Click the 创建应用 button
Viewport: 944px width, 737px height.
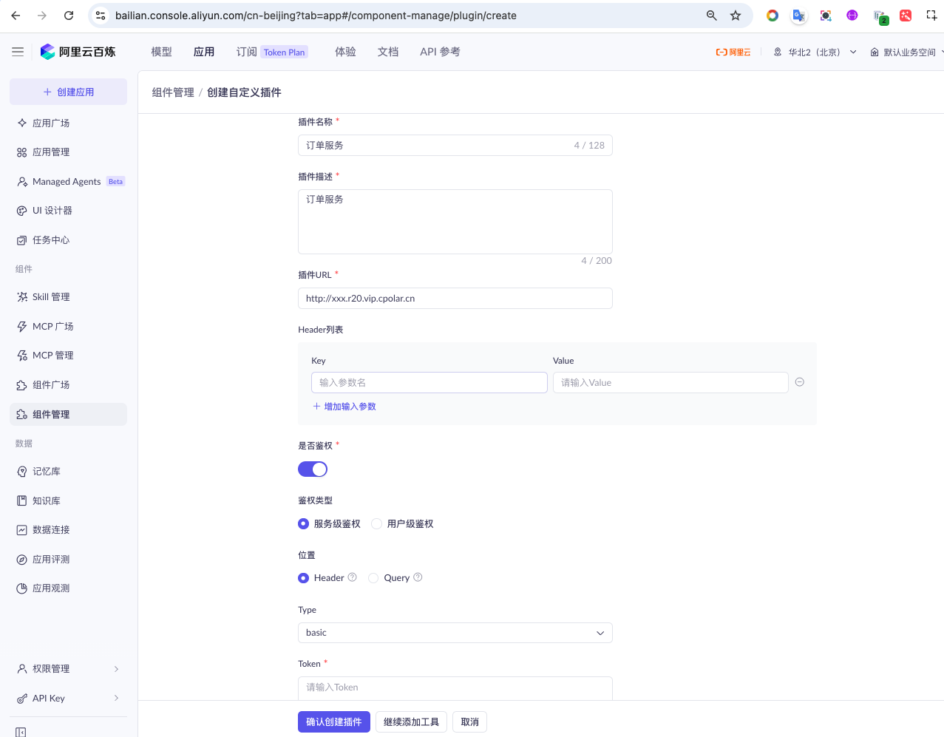point(68,92)
